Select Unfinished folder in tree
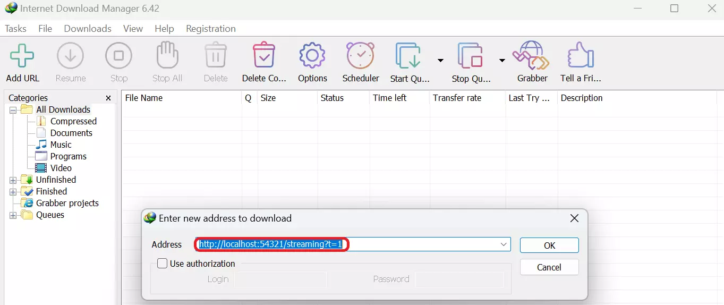Viewport: 724px width, 305px height. click(x=56, y=180)
